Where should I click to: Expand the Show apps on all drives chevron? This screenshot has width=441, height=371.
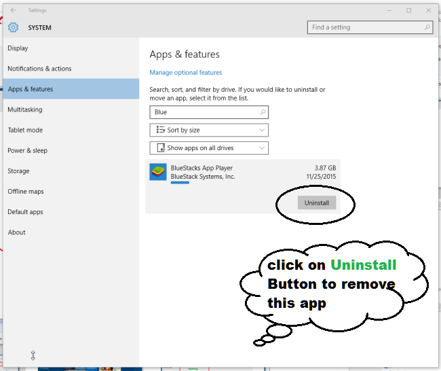(x=262, y=148)
